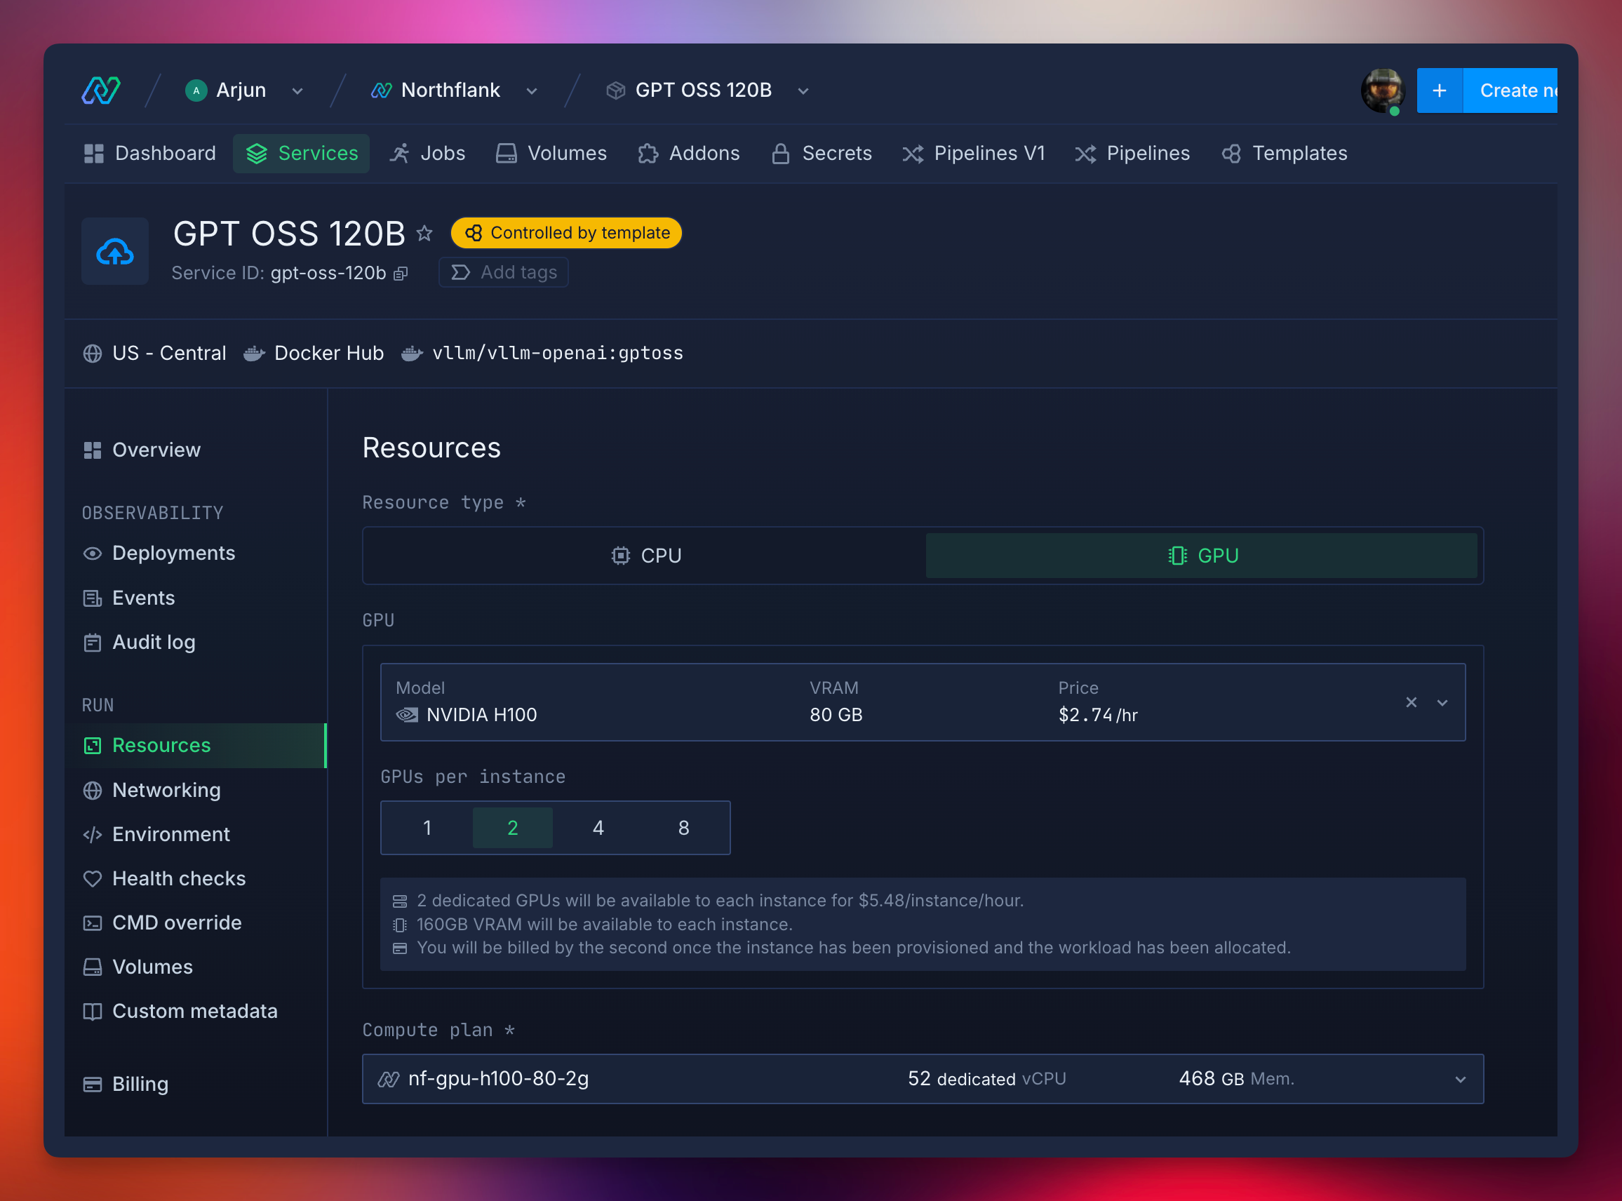Viewport: 1622px width, 1201px height.
Task: Expand the Northflank project dropdown
Action: click(532, 91)
